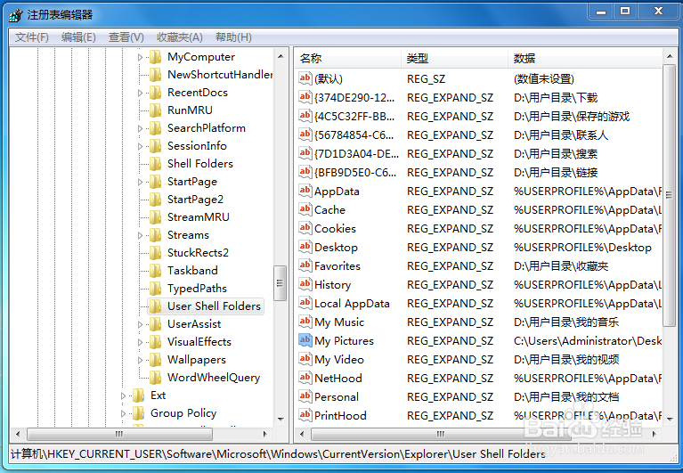
Task: Click the %USERPROFILE%\Desktop data cell
Action: (x=582, y=248)
